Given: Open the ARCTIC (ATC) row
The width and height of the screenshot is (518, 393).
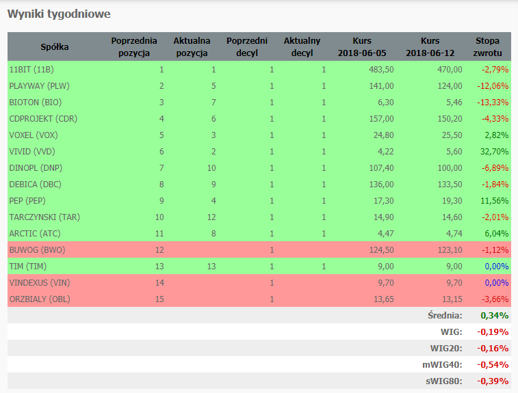Looking at the screenshot, I should (36, 233).
